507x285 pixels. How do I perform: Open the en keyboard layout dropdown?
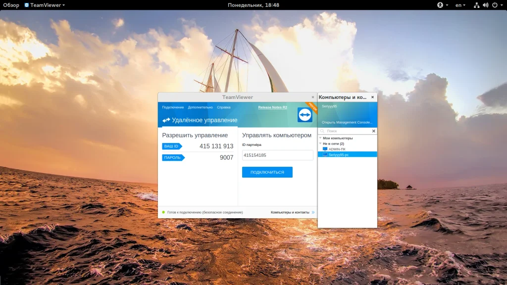(x=460, y=5)
